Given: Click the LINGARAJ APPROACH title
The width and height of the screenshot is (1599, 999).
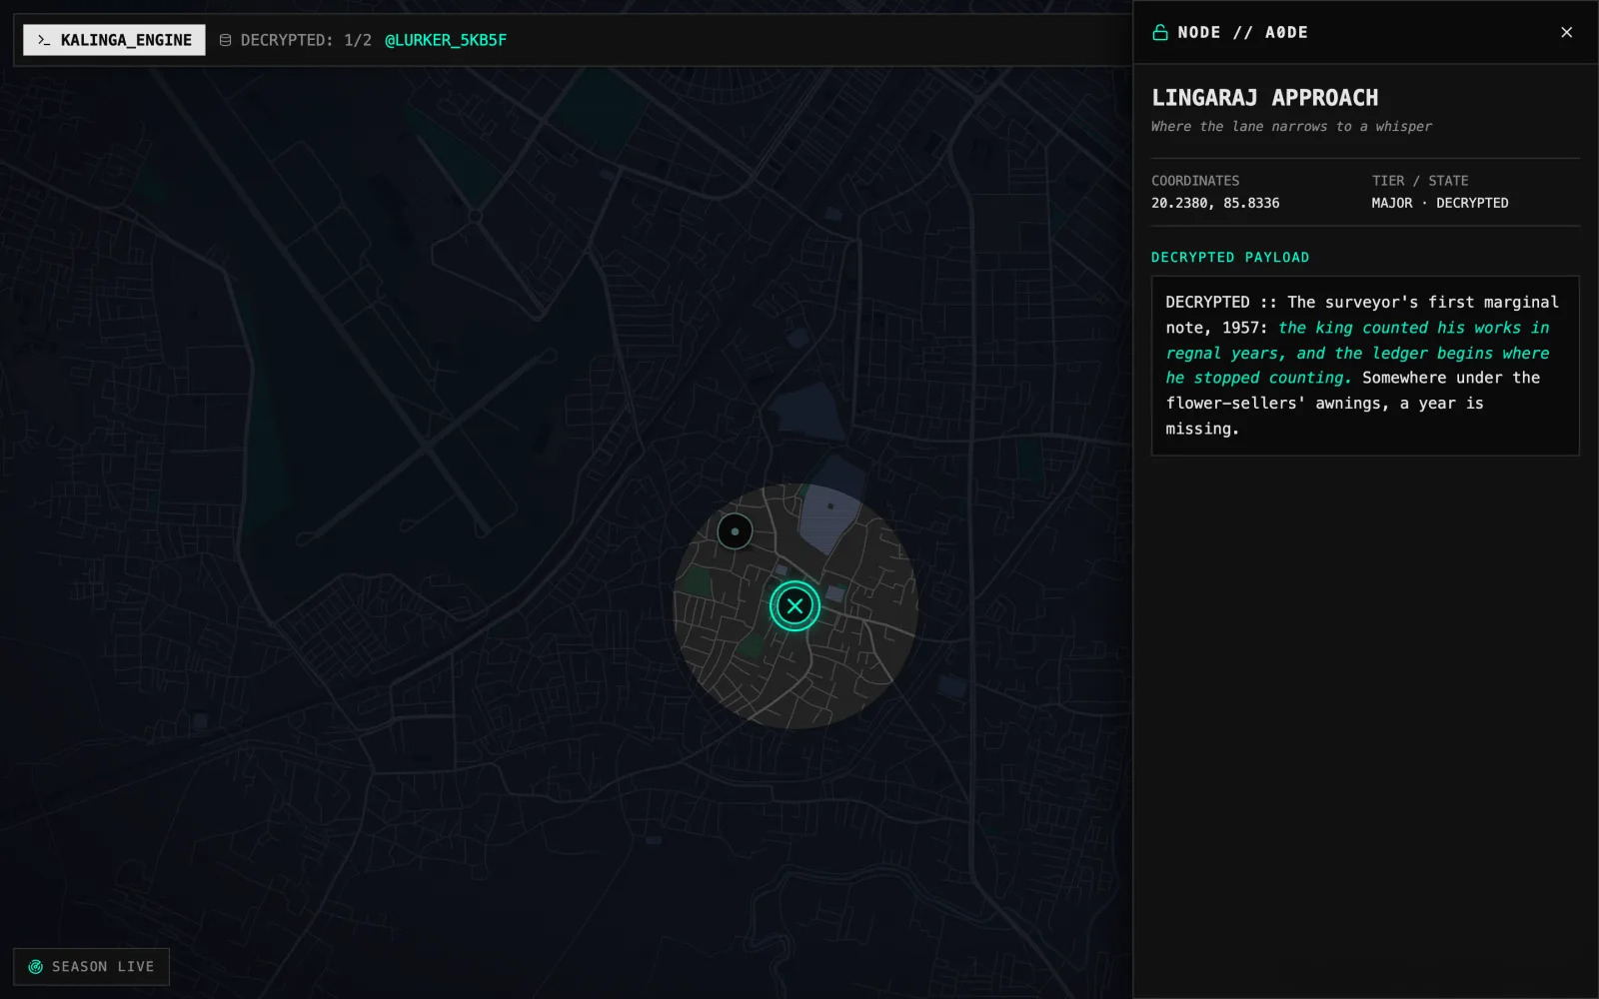Looking at the screenshot, I should point(1264,98).
